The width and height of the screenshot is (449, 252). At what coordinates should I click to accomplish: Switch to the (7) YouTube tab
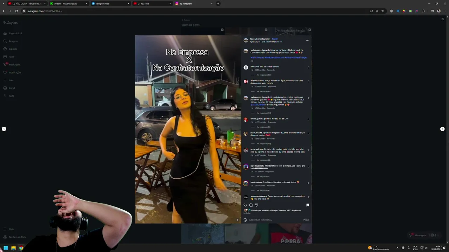click(x=152, y=3)
